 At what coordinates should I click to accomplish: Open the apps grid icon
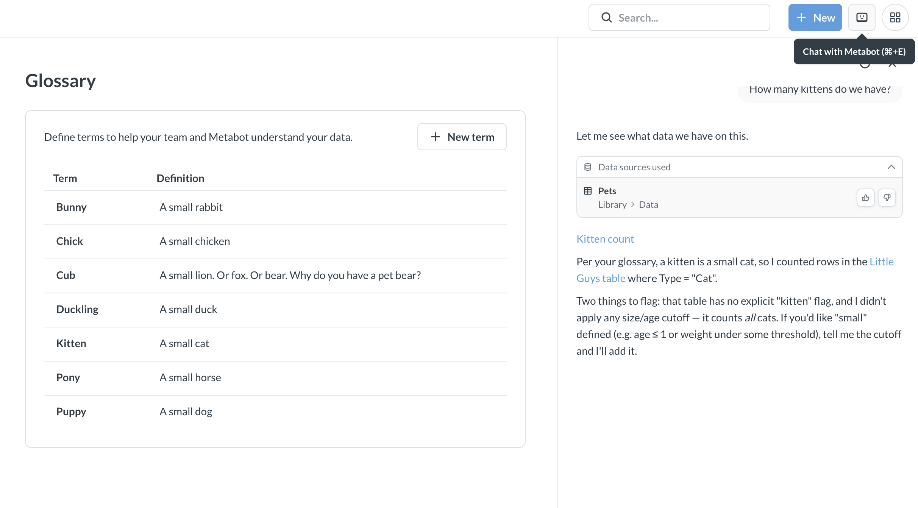coord(895,17)
